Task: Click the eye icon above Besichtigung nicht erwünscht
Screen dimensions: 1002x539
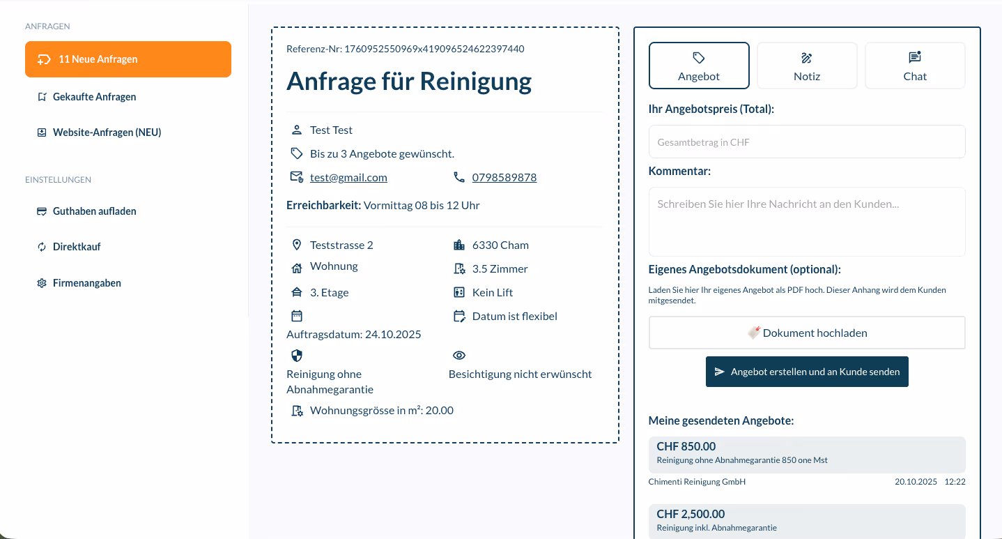Action: click(459, 355)
